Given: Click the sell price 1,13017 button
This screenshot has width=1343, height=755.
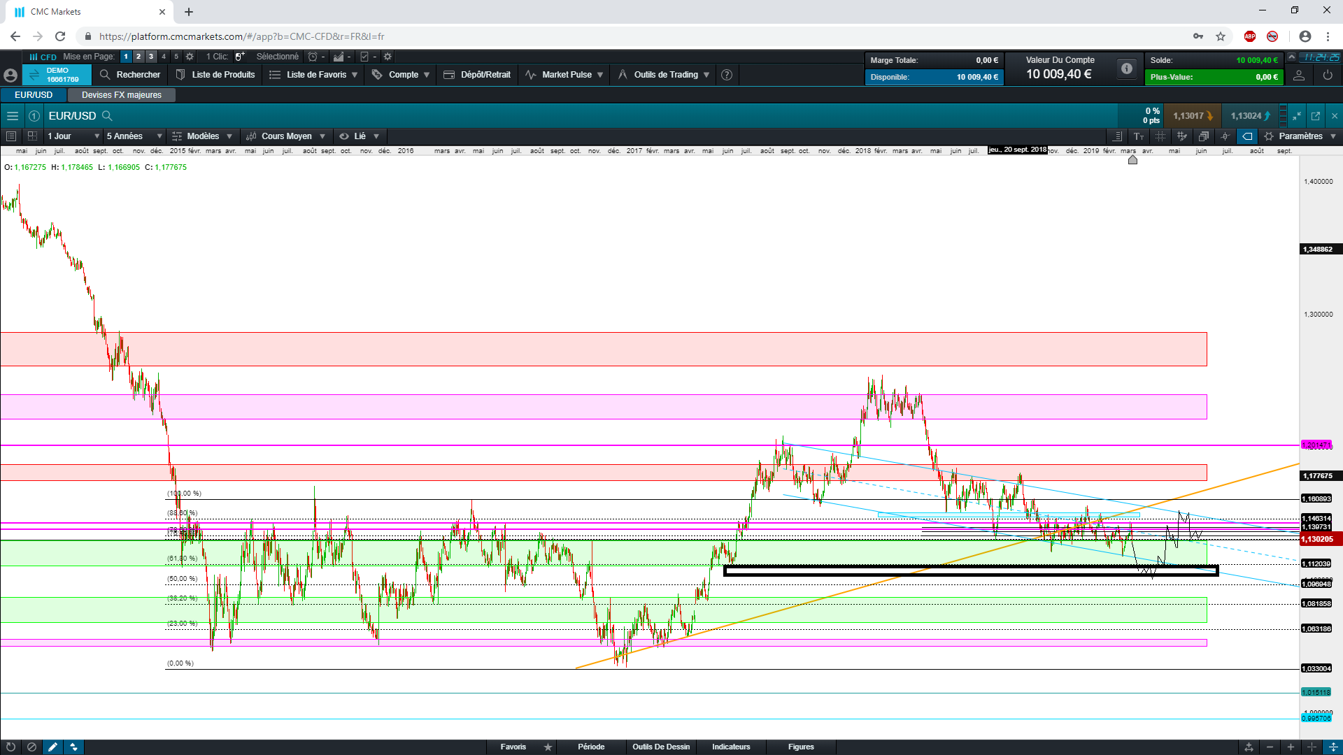Looking at the screenshot, I should tap(1192, 116).
